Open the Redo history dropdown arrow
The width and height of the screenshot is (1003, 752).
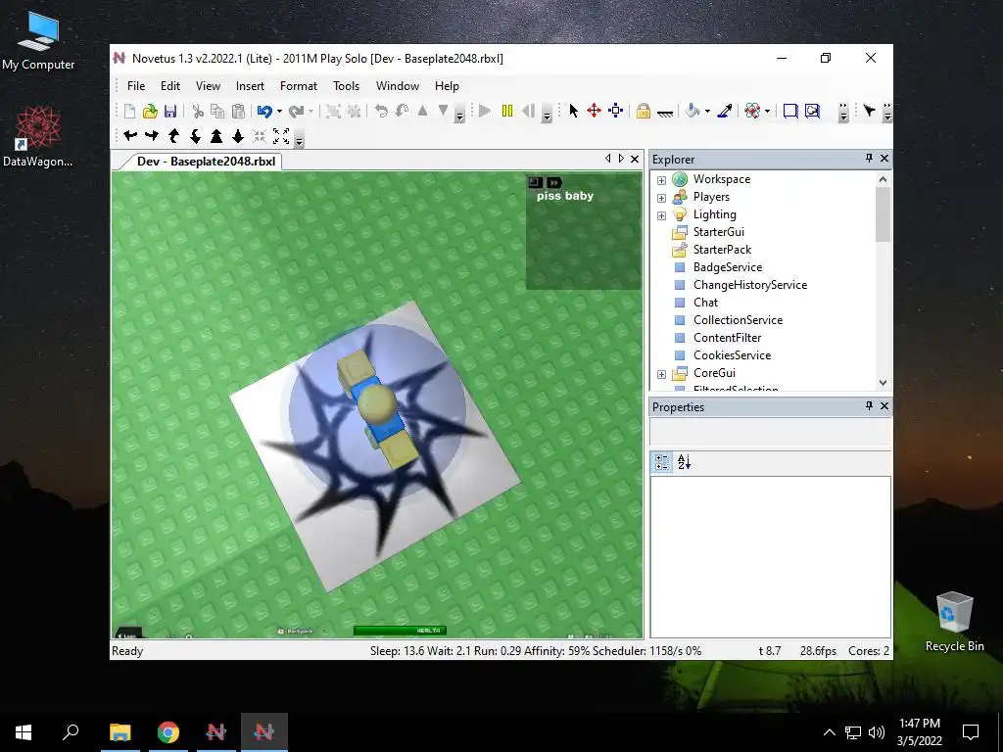tap(310, 112)
